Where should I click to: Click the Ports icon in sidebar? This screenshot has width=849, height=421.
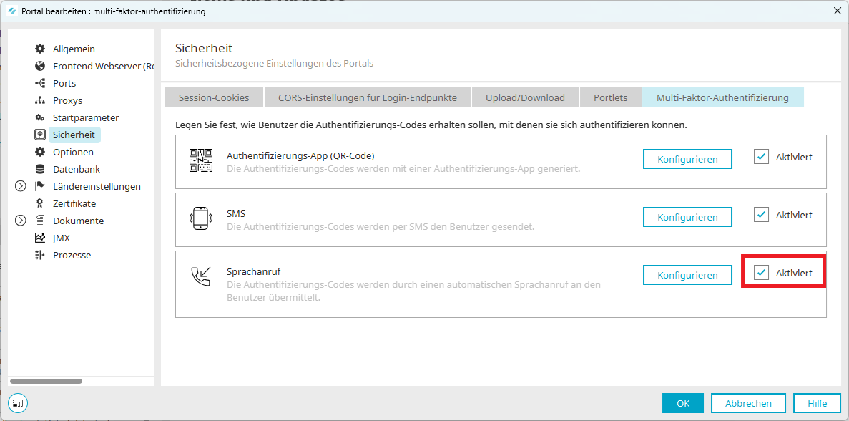point(40,83)
